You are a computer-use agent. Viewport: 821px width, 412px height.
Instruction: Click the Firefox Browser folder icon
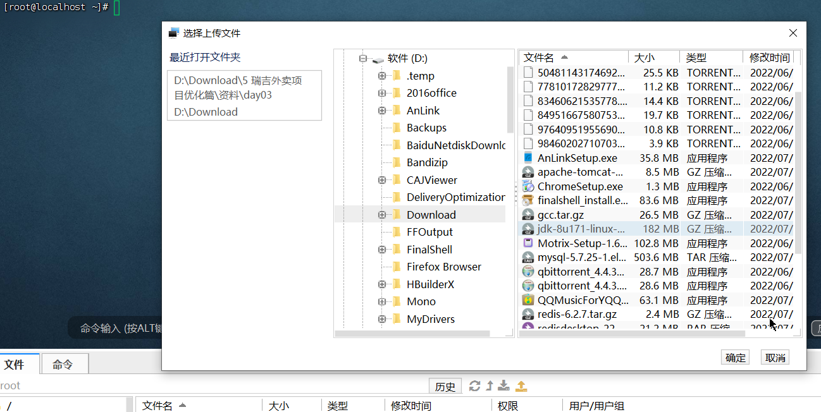coord(397,267)
